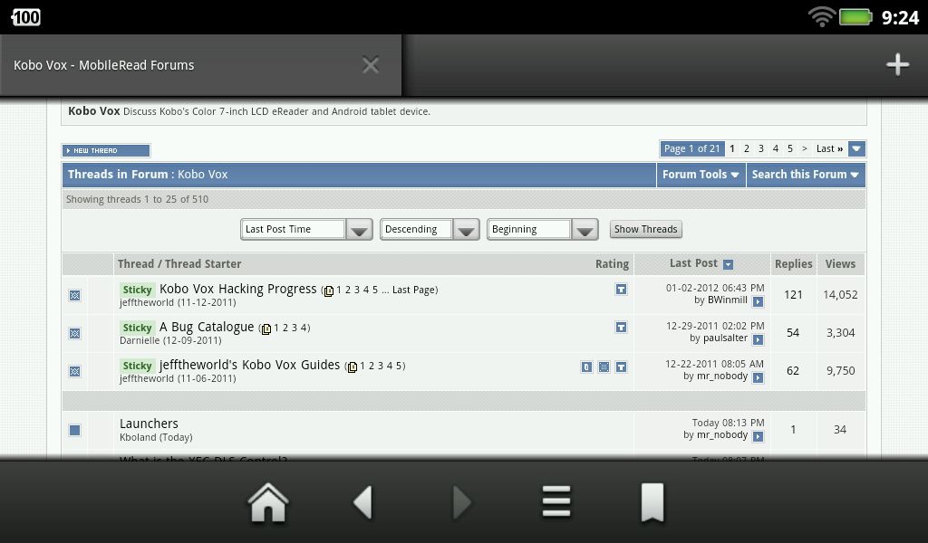
Task: Click the rightmost rating-column icon in Kobo Vox Guides row
Action: point(621,367)
